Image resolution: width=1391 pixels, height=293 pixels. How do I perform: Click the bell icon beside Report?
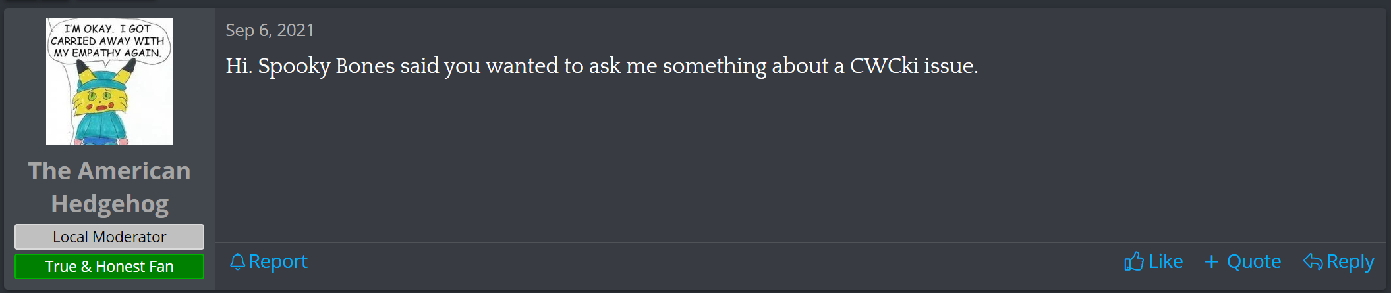[237, 262]
